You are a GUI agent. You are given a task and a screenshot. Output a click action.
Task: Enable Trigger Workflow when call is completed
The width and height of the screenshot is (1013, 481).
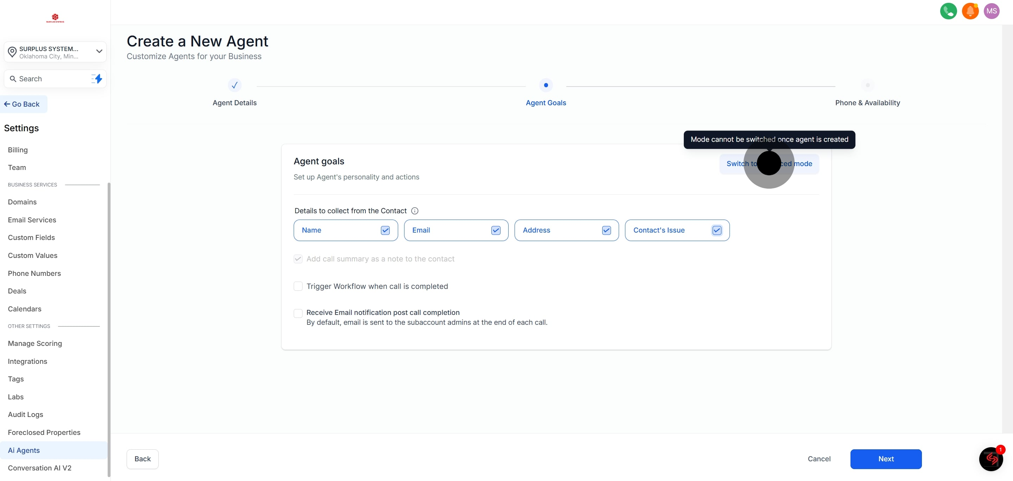(x=298, y=286)
